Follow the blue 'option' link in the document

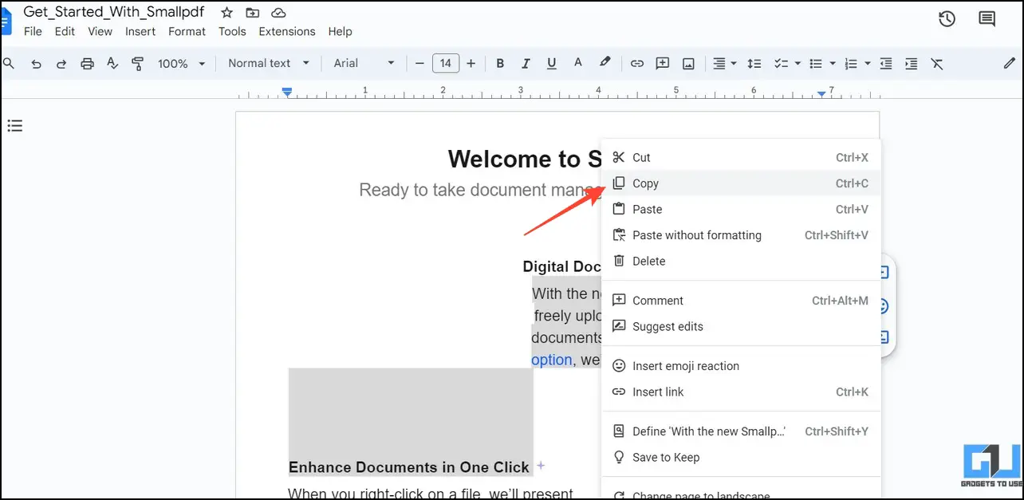point(552,360)
